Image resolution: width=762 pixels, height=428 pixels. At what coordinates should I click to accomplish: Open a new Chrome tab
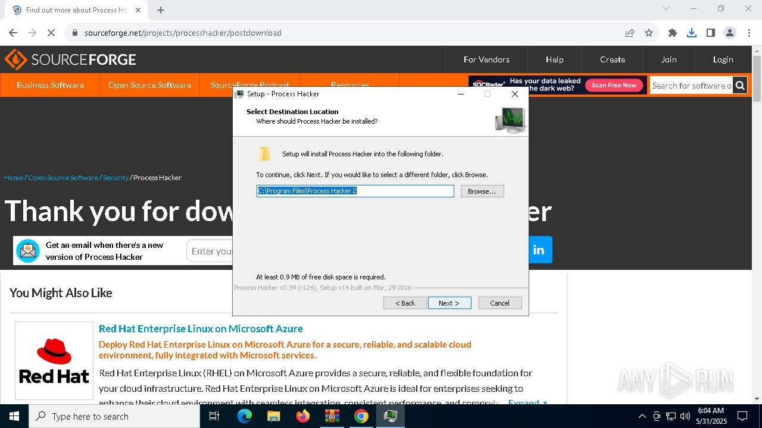tap(161, 10)
